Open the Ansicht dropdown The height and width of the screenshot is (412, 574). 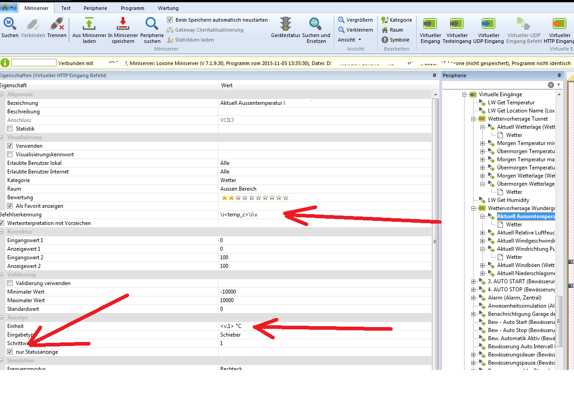pos(349,40)
